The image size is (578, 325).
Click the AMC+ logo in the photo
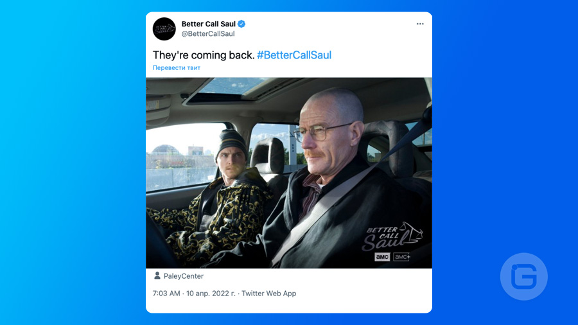tap(402, 257)
